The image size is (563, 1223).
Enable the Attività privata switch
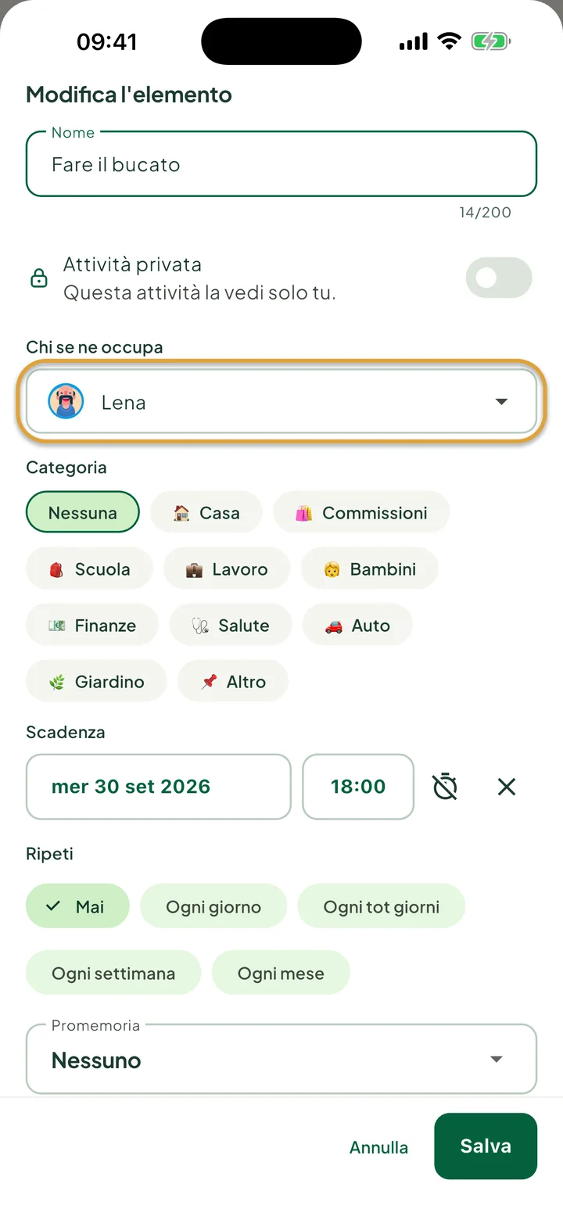click(499, 278)
